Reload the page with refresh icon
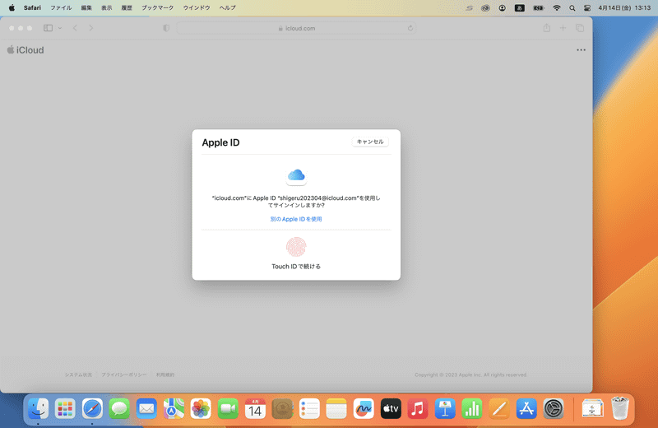Image resolution: width=658 pixels, height=428 pixels. tap(410, 28)
